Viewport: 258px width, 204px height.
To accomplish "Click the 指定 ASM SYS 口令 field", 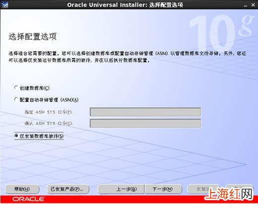I will coord(145,112).
